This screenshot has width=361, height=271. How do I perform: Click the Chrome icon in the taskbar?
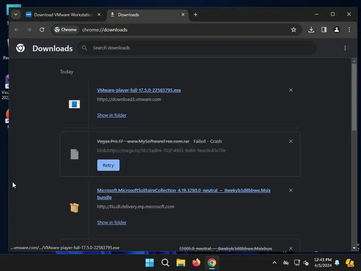click(212, 263)
